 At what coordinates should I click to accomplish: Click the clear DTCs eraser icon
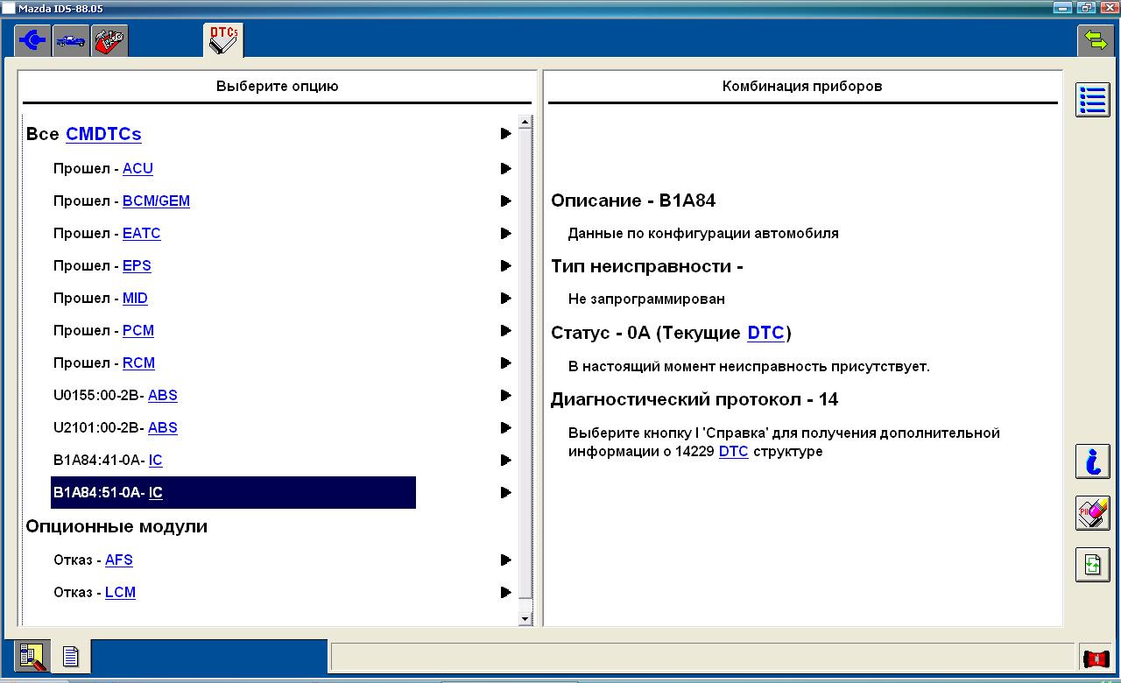point(1092,513)
